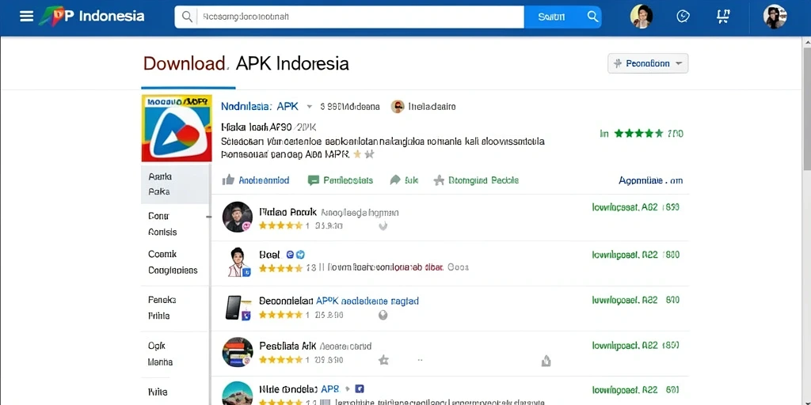Viewport: 811px width, 405px height.
Task: Click the star Btomgind Peckle icon
Action: (439, 180)
